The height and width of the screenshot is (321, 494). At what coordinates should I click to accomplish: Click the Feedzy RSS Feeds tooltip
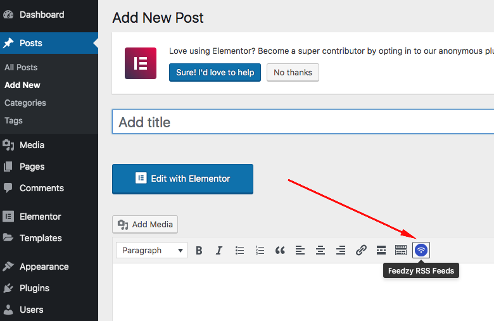point(421,271)
